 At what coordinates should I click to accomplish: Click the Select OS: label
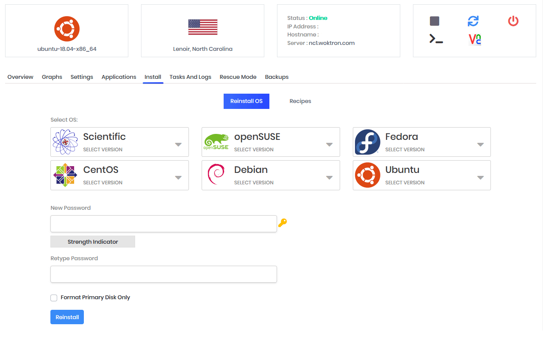[x=64, y=120]
